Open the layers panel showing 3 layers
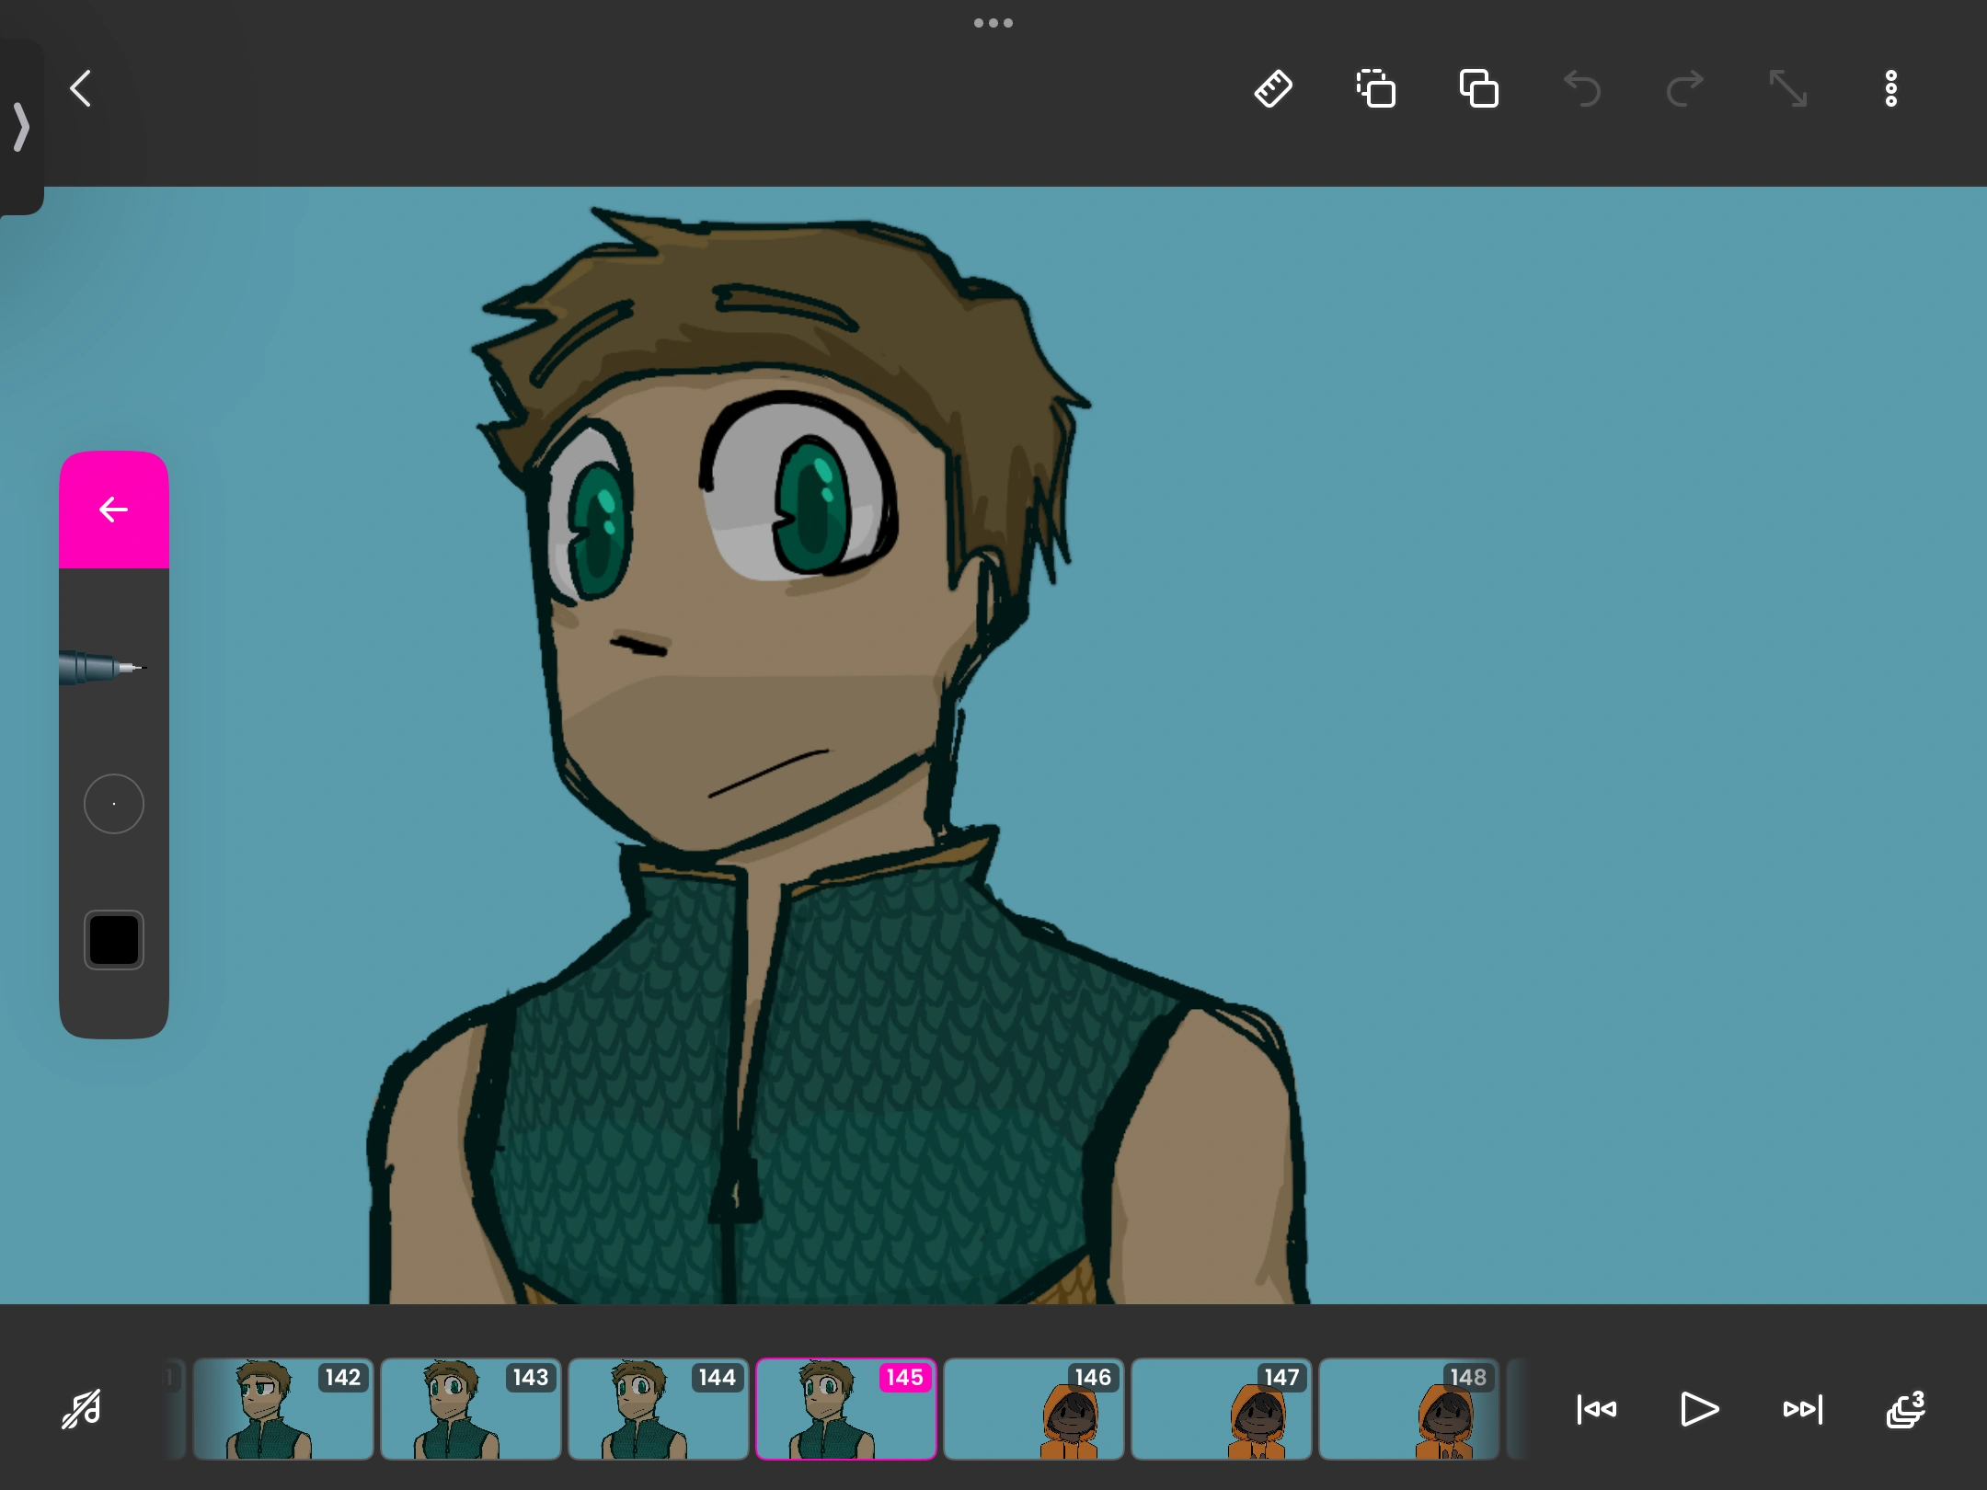 tap(1904, 1409)
